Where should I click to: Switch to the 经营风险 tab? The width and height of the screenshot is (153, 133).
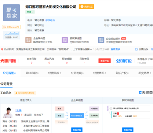tap(55, 73)
